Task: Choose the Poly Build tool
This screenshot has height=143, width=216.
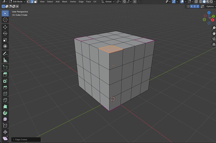Action: point(5,107)
